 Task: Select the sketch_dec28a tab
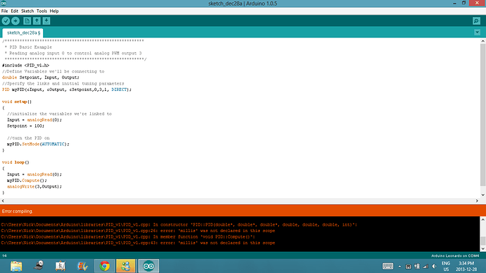[x=23, y=32]
